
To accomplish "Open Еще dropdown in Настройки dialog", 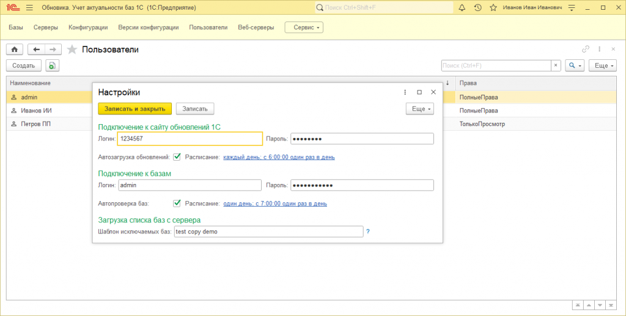I will [420, 109].
